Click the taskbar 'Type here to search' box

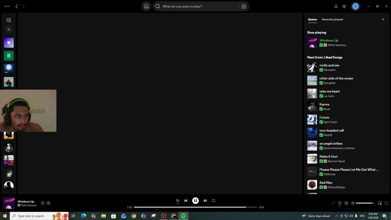[39, 216]
